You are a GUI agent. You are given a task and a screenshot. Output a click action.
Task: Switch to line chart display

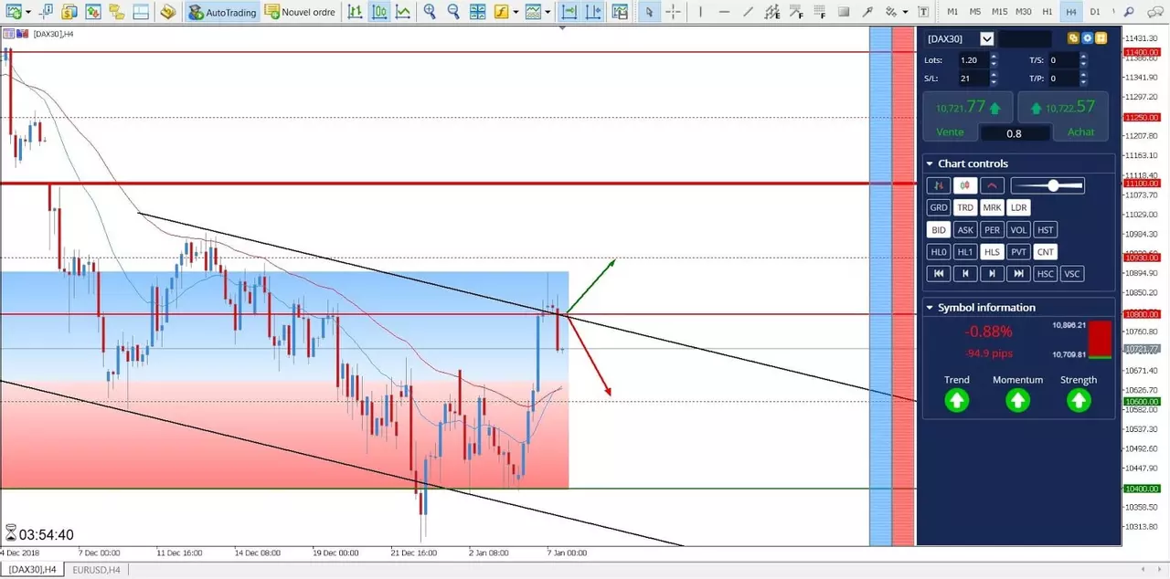(x=402, y=12)
